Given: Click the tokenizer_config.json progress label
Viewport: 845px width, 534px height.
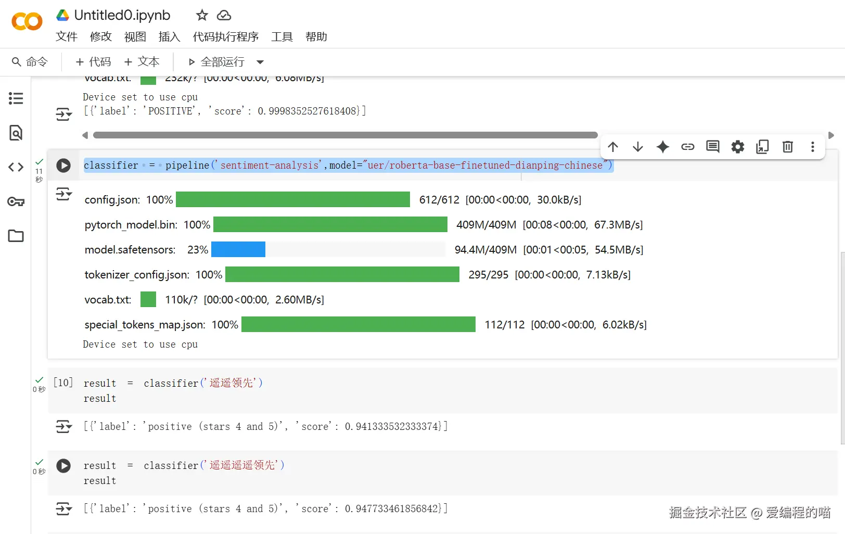Looking at the screenshot, I should click(136, 274).
